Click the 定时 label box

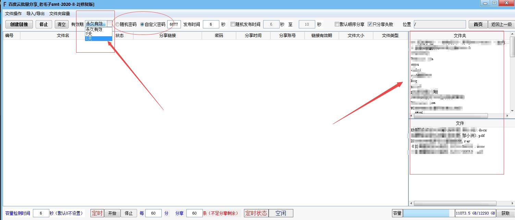pyautogui.click(x=97, y=213)
